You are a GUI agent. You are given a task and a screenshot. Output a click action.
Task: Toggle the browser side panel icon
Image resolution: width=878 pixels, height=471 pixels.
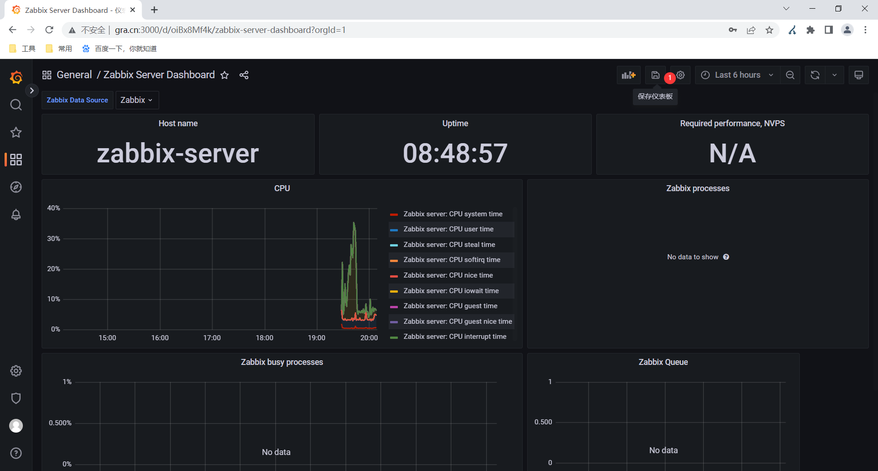[829, 30]
